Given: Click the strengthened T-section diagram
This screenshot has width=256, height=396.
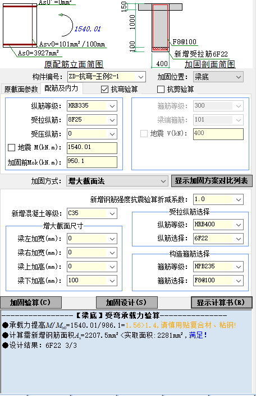Looking at the screenshot, I should pos(160,27).
